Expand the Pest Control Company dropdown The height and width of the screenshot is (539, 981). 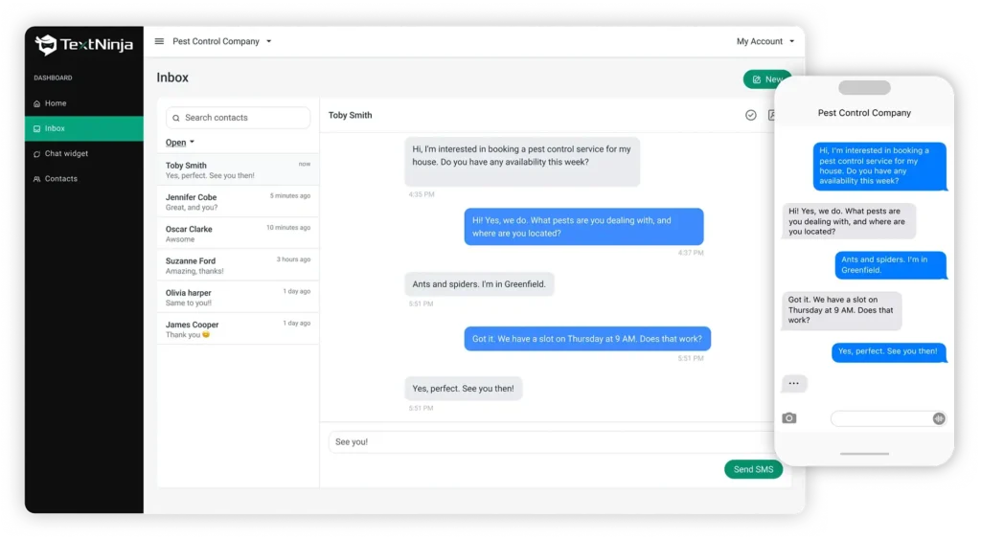(221, 41)
